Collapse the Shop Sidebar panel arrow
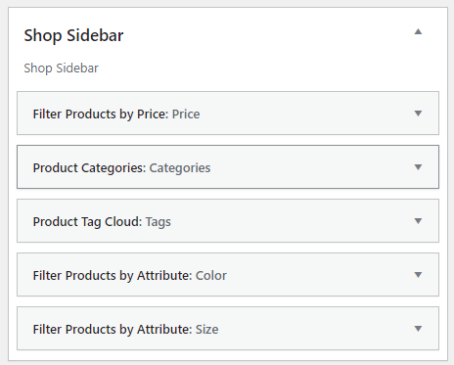 point(418,31)
